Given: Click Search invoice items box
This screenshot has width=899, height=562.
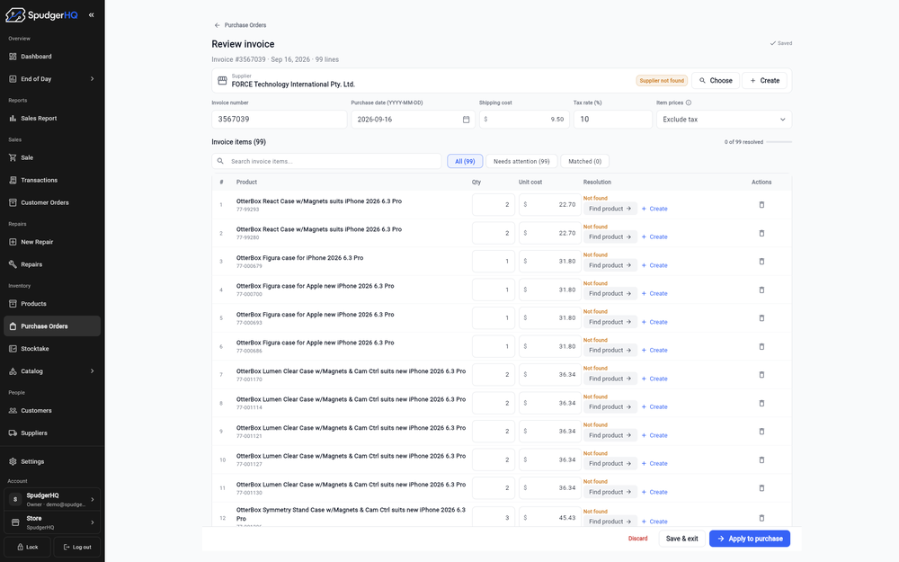Looking at the screenshot, I should pyautogui.click(x=326, y=161).
